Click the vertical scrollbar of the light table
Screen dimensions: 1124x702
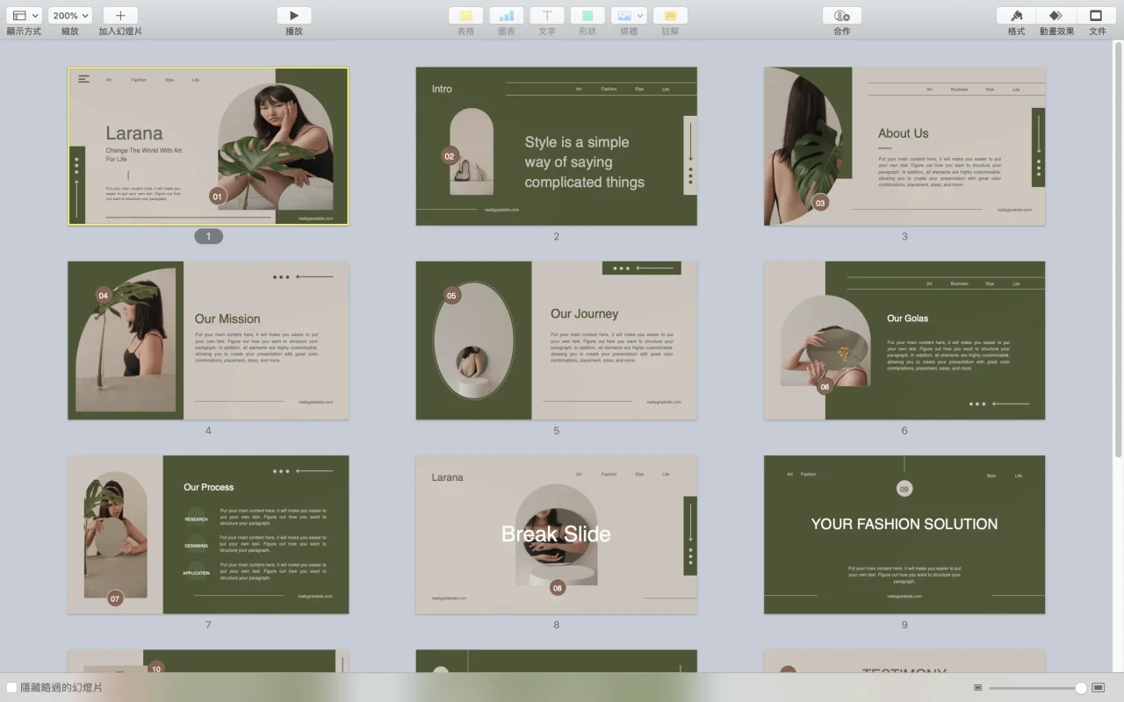pos(1118,248)
